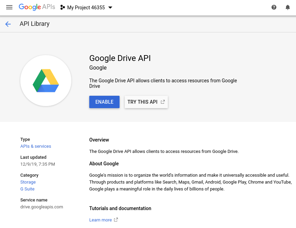Click the Try This API button
The width and height of the screenshot is (296, 228).
tap(146, 102)
